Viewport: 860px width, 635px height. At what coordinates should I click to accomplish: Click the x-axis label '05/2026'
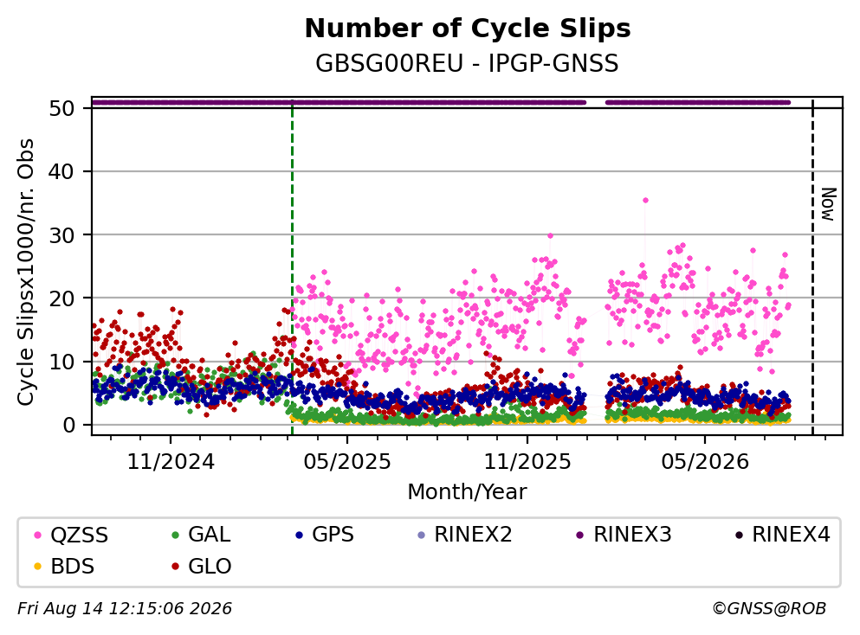(x=705, y=462)
